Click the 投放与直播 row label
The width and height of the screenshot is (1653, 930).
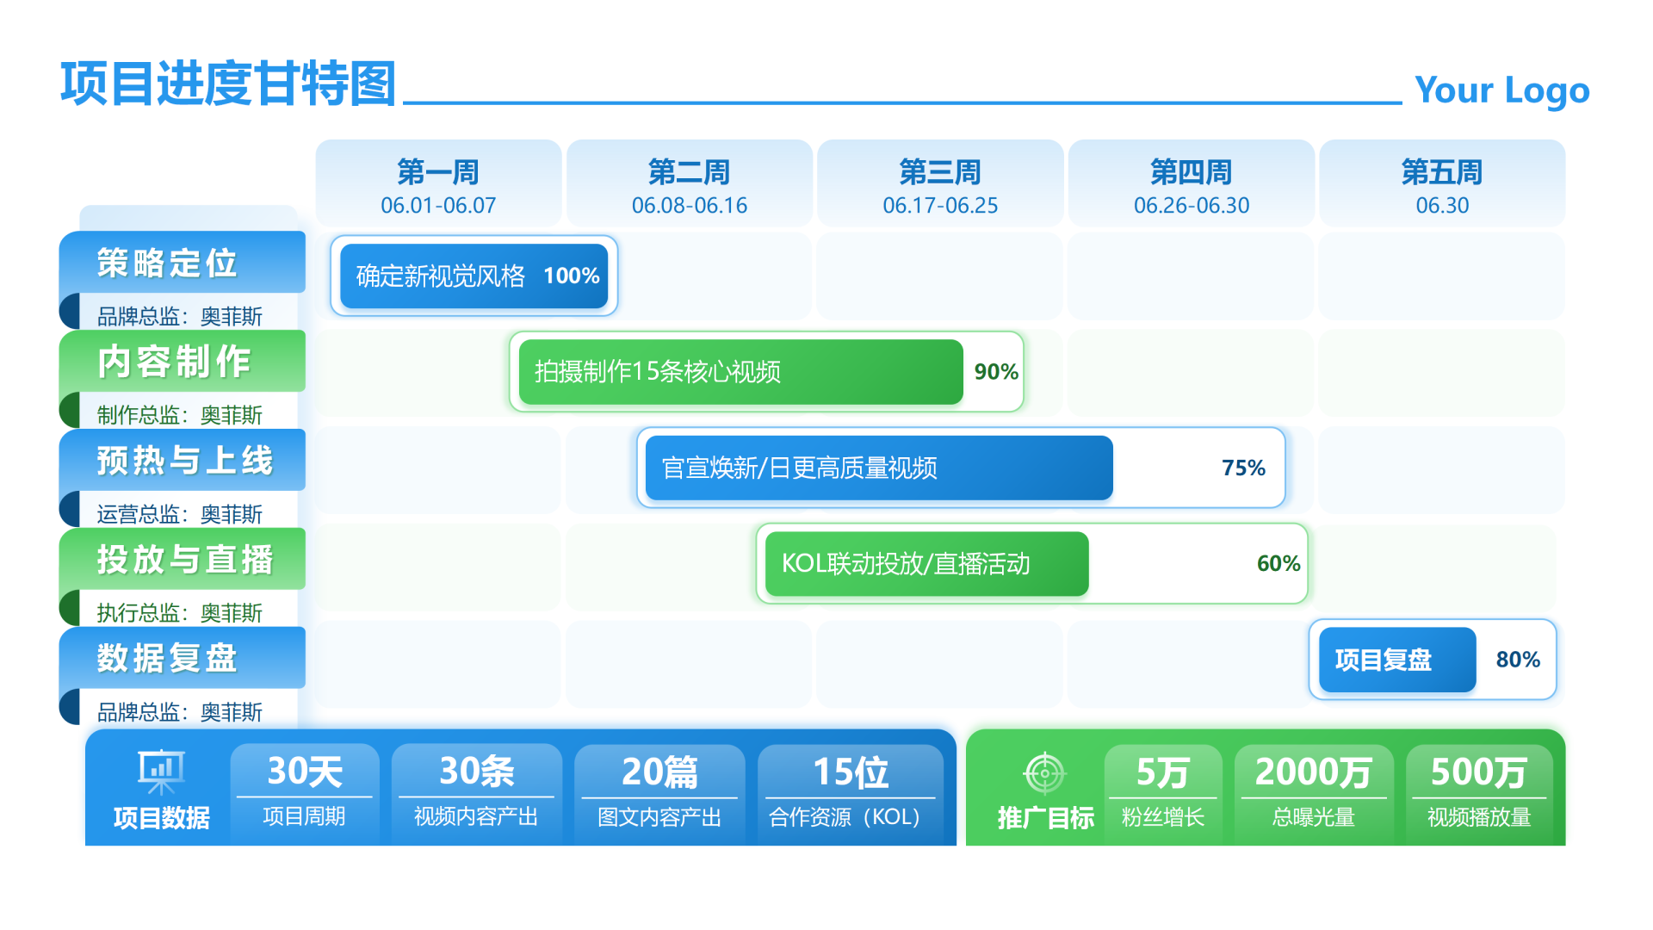(x=185, y=560)
